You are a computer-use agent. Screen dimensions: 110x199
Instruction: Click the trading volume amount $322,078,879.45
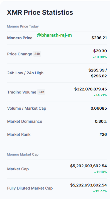(x=91, y=89)
